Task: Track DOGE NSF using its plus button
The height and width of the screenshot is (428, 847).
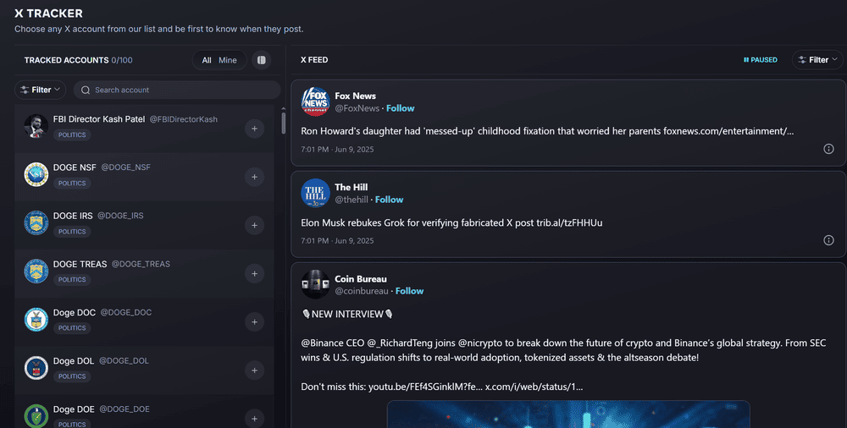Action: [254, 177]
